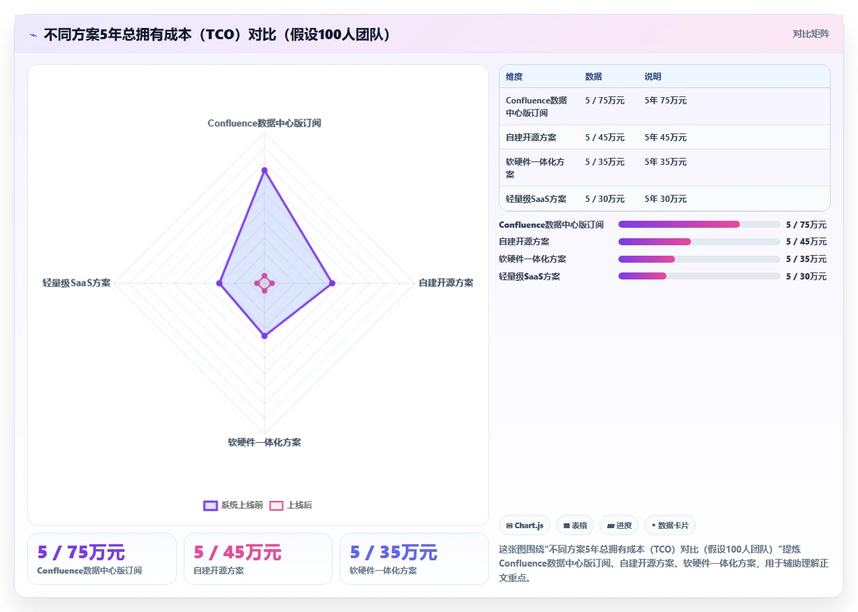This screenshot has height=612, width=858.
Task: Open the 5 / 45万元 自建开源方案 stat card
Action: pyautogui.click(x=258, y=559)
